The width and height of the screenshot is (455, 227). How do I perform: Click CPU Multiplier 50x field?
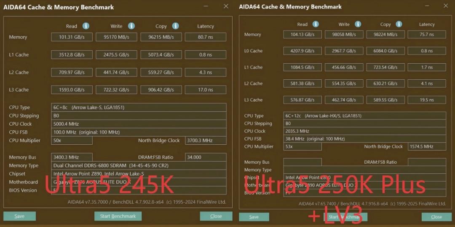pyautogui.click(x=72, y=141)
